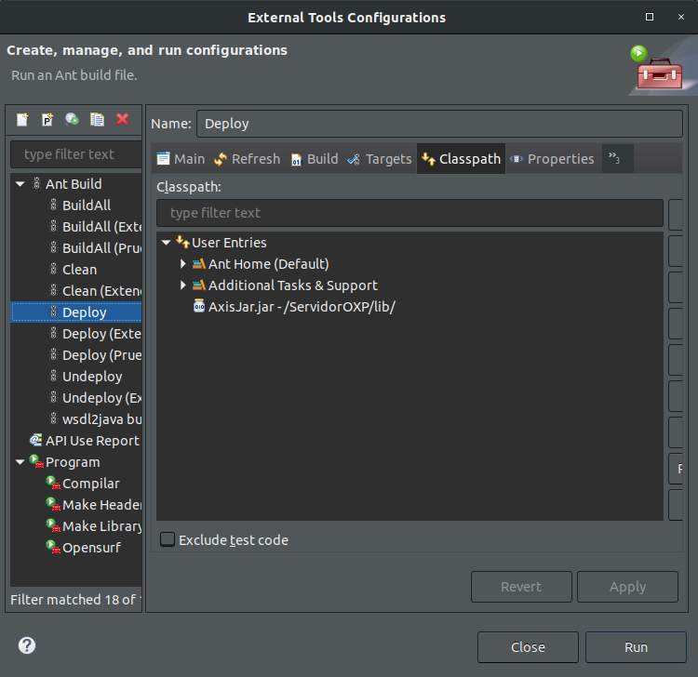Toggle Exclude test code checkbox
This screenshot has height=677, width=698.
(x=168, y=539)
